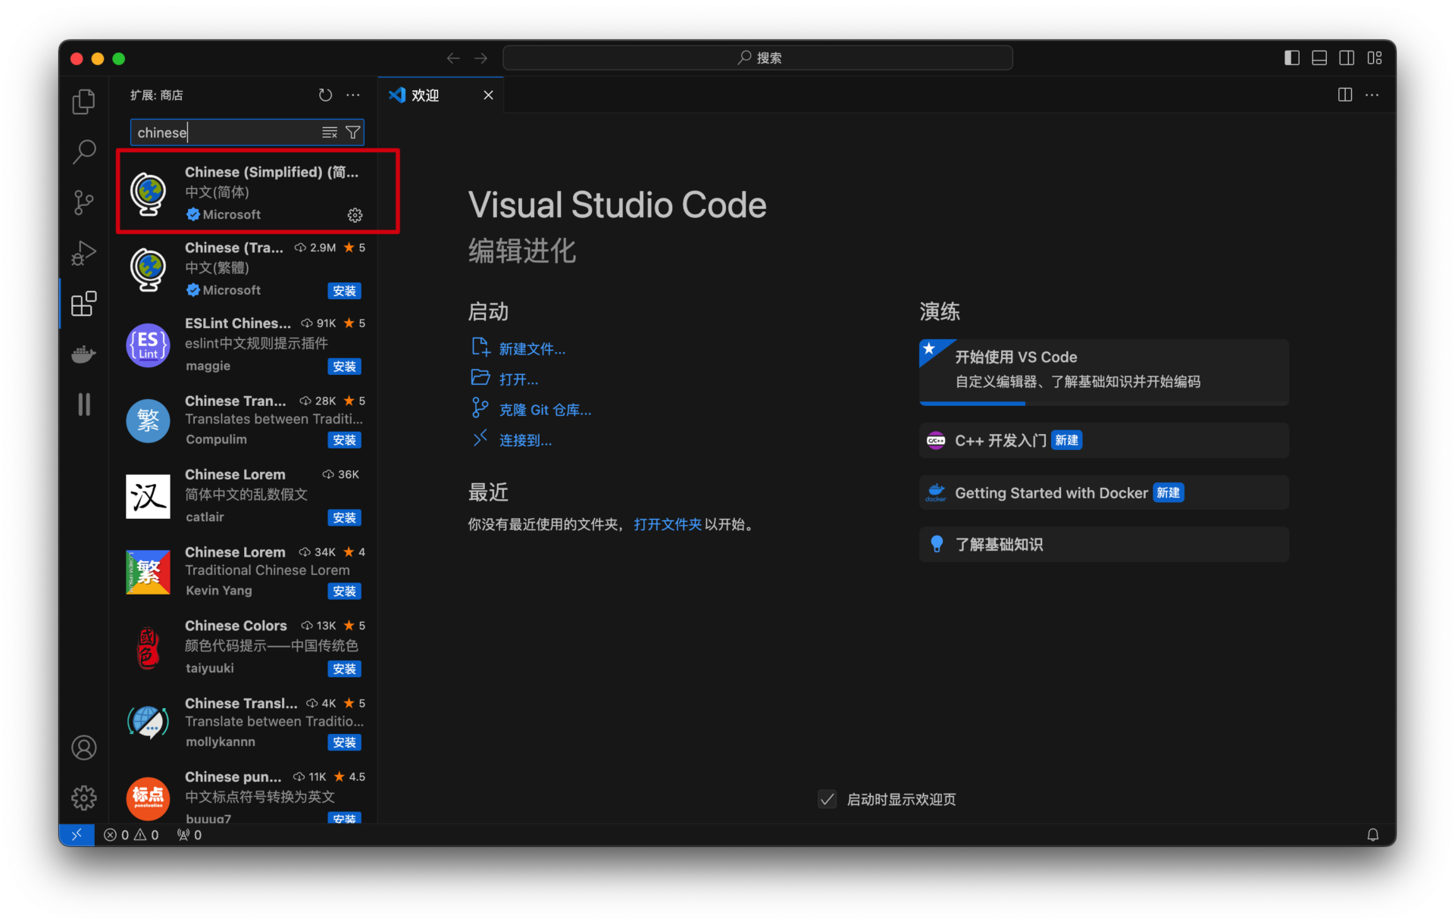Open the Explorer view in activity bar
This screenshot has width=1455, height=924.
tap(83, 101)
